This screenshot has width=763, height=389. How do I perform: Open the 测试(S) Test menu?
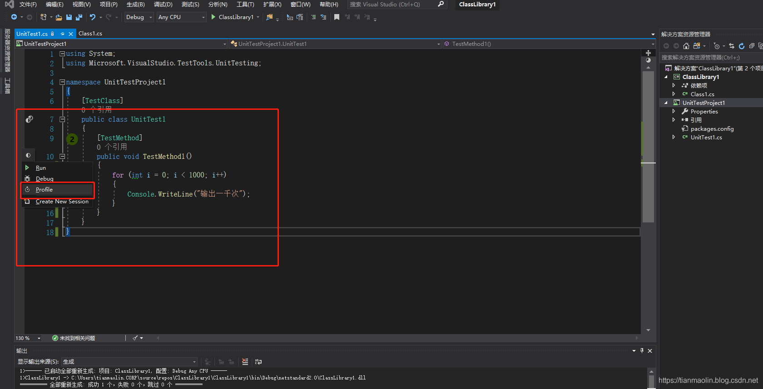point(190,5)
